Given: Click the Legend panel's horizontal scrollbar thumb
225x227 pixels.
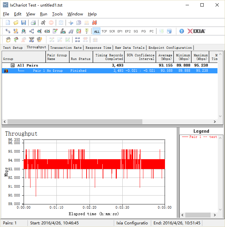Looking at the screenshot, I should [x=198, y=215].
